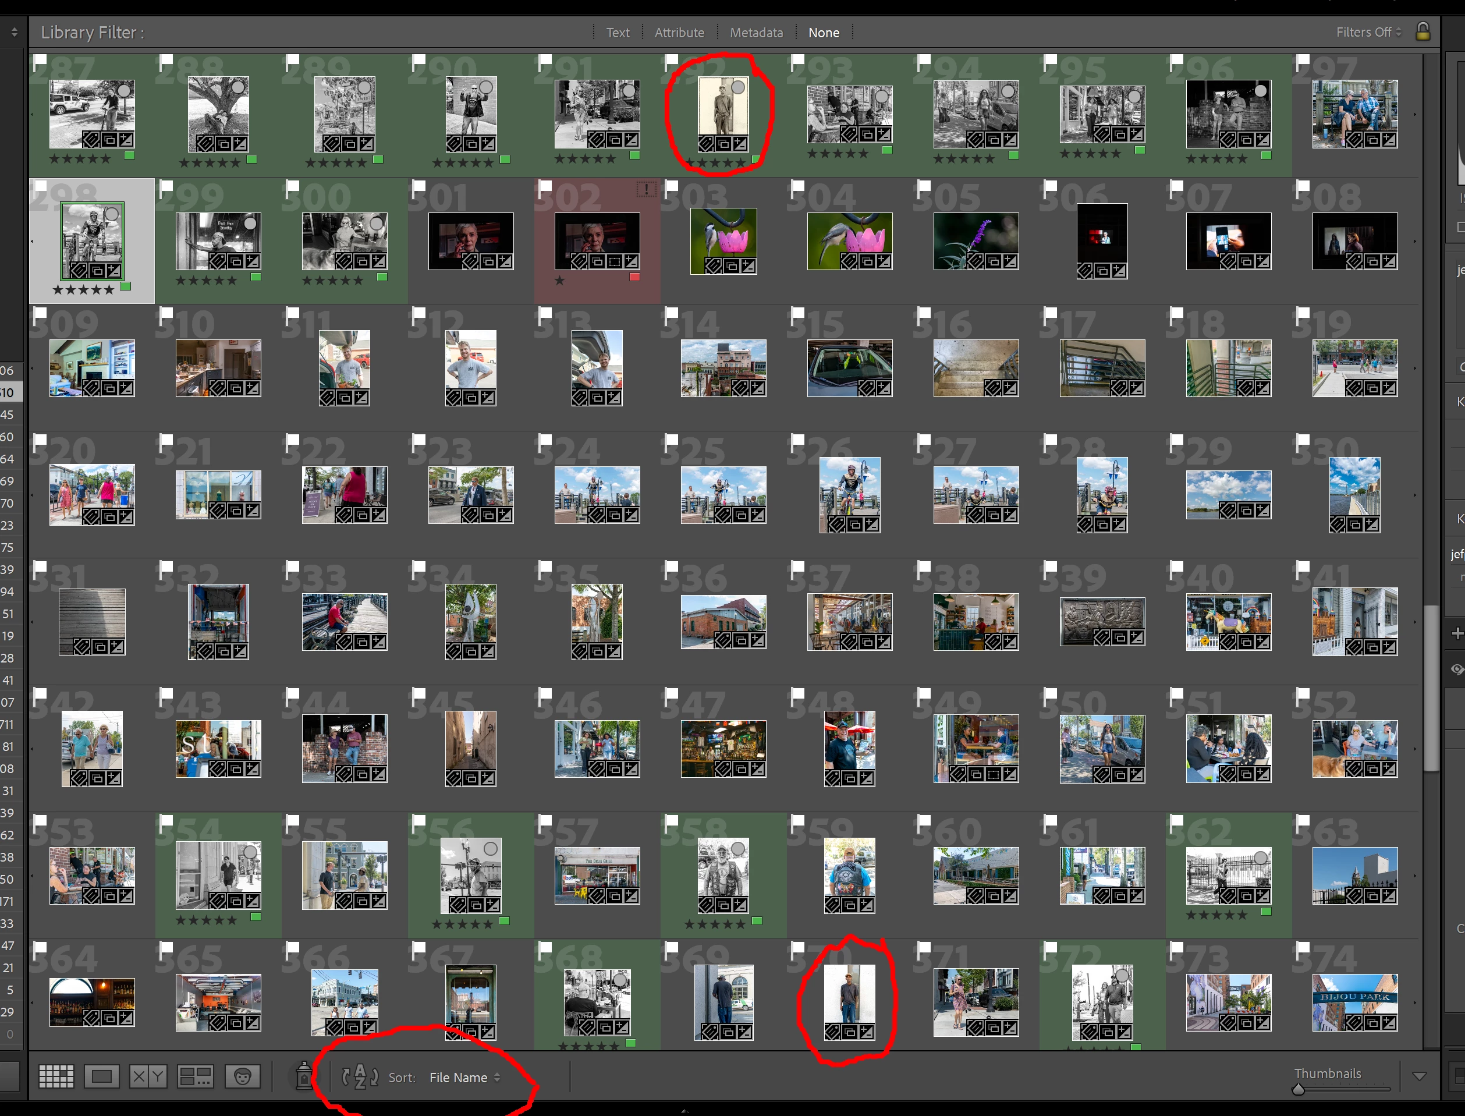Switch to Loupe view mode
The image size is (1465, 1116).
102,1076
